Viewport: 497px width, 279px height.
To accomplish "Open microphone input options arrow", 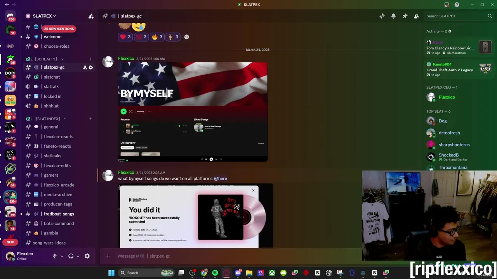I will [x=61, y=256].
